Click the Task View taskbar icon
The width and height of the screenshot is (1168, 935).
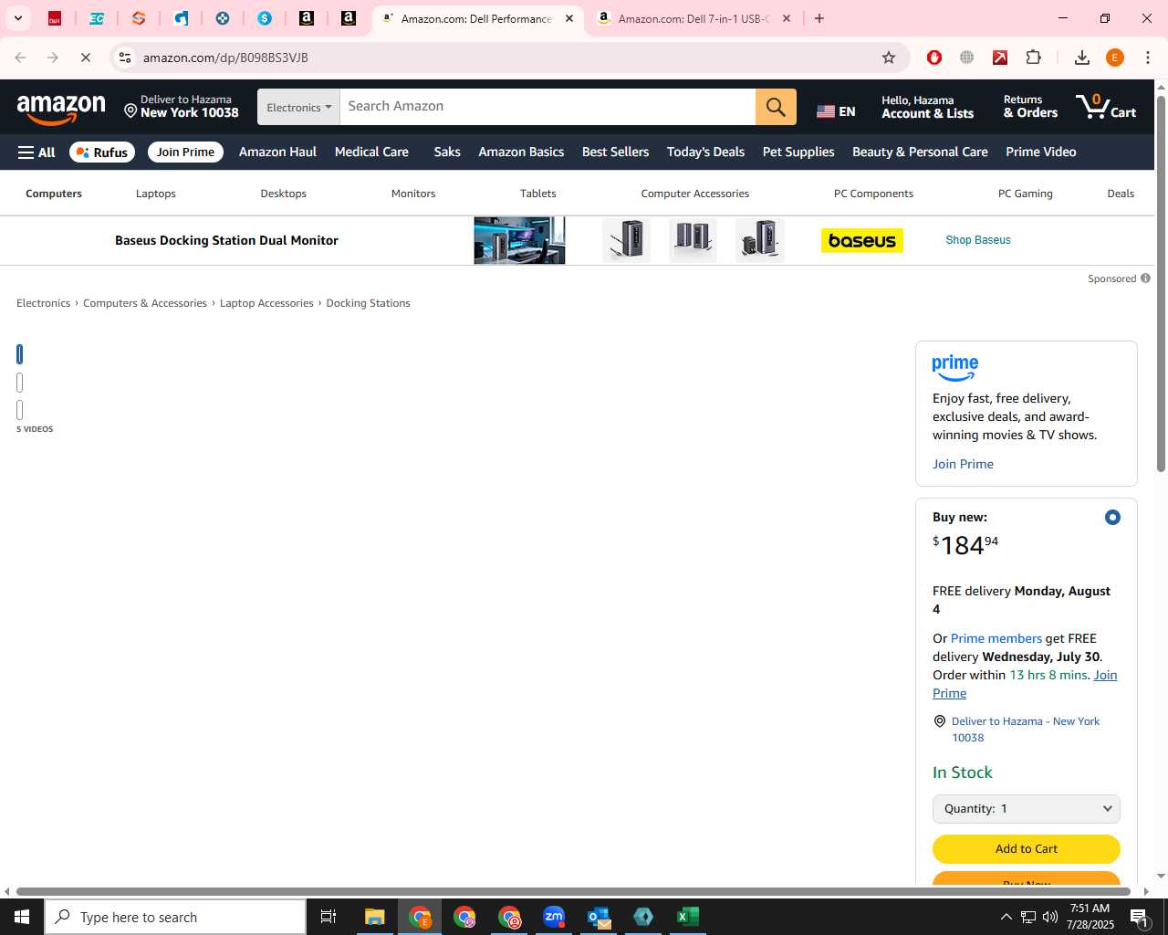coord(328,917)
